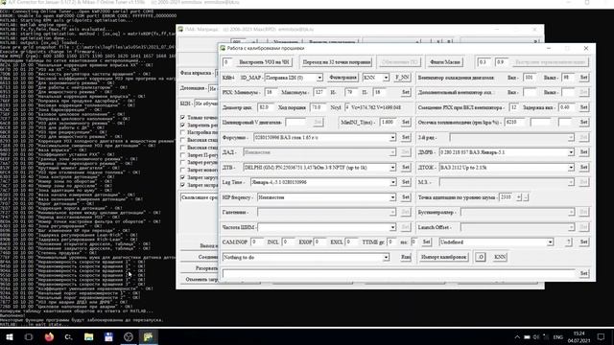Click the floppy-disk app taskbar icon

pyautogui.click(x=108, y=336)
